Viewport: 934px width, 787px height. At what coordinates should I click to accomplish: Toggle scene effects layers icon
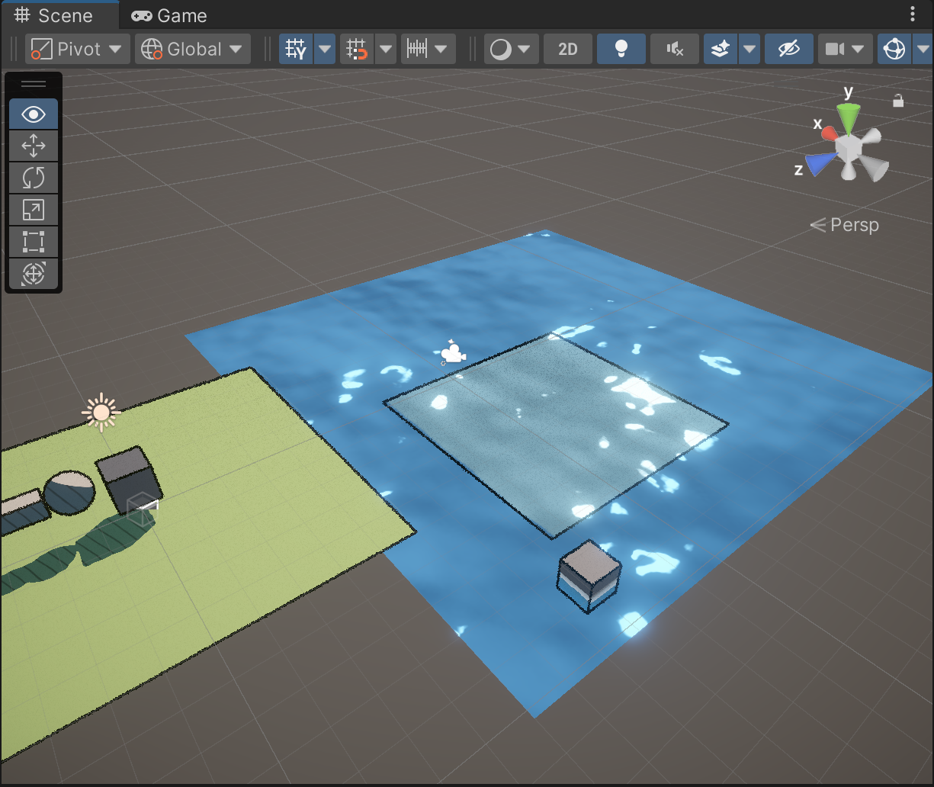point(721,49)
